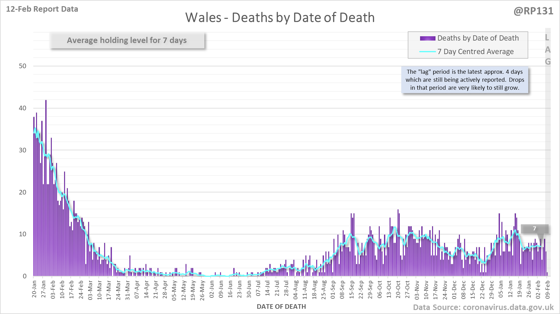Click the '7 Day Centred Average' legend text
560x314 pixels.
pyautogui.click(x=476, y=52)
